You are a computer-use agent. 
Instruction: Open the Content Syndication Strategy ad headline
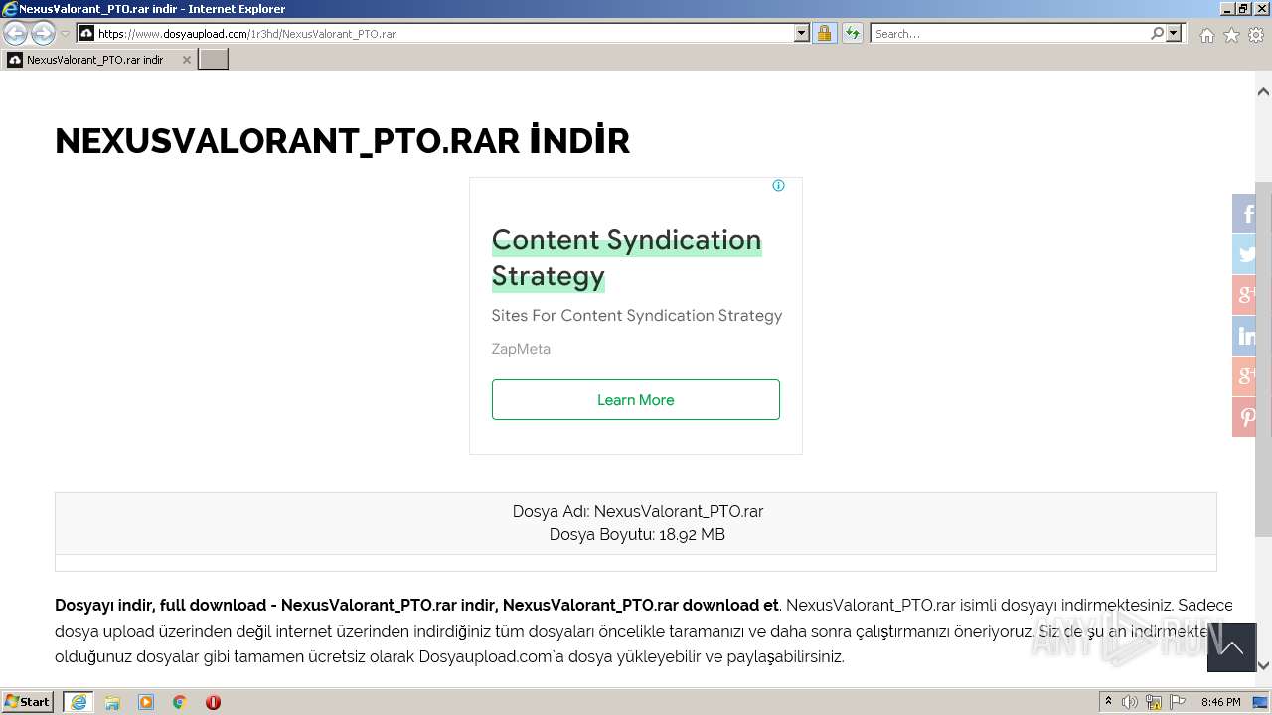(626, 258)
